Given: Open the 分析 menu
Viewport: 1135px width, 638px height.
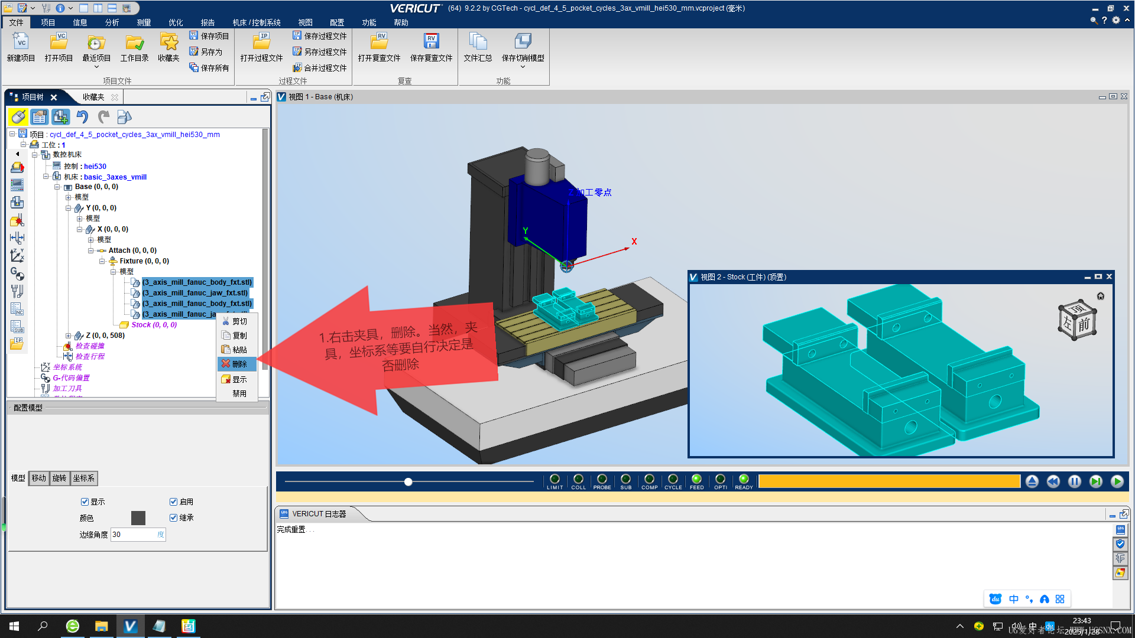Looking at the screenshot, I should 112,22.
